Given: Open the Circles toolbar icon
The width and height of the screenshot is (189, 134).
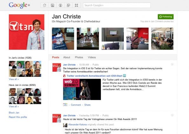Looking at the screenshot, I should tap(68, 5).
